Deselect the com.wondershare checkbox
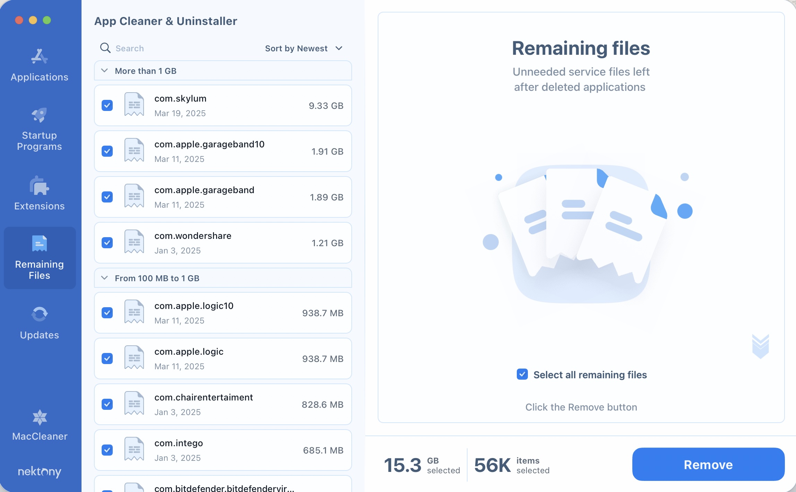 pyautogui.click(x=107, y=243)
